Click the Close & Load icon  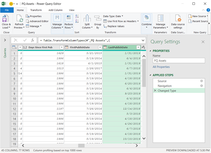6,19
